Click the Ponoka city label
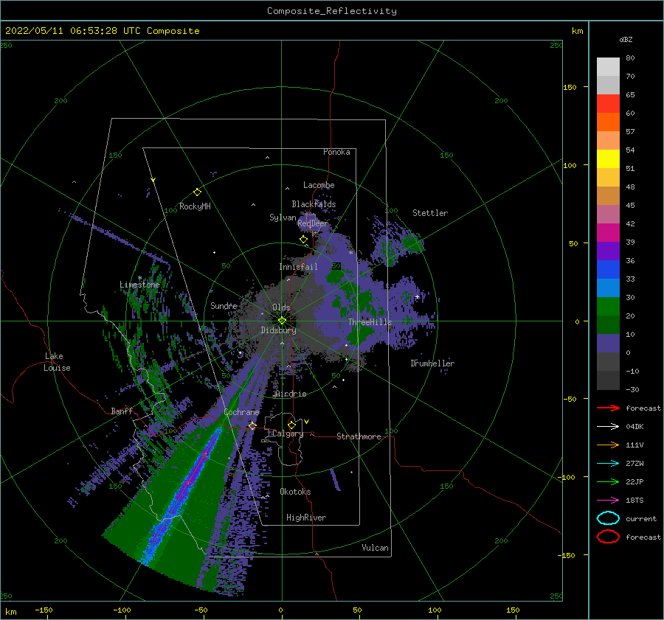Image resolution: width=664 pixels, height=620 pixels. point(336,152)
